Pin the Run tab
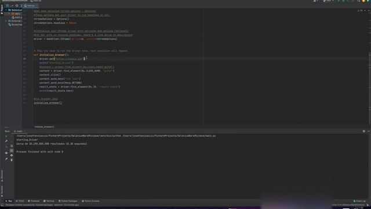Image resolution: width=371 pixels, height=209 pixels. [x=6, y=159]
